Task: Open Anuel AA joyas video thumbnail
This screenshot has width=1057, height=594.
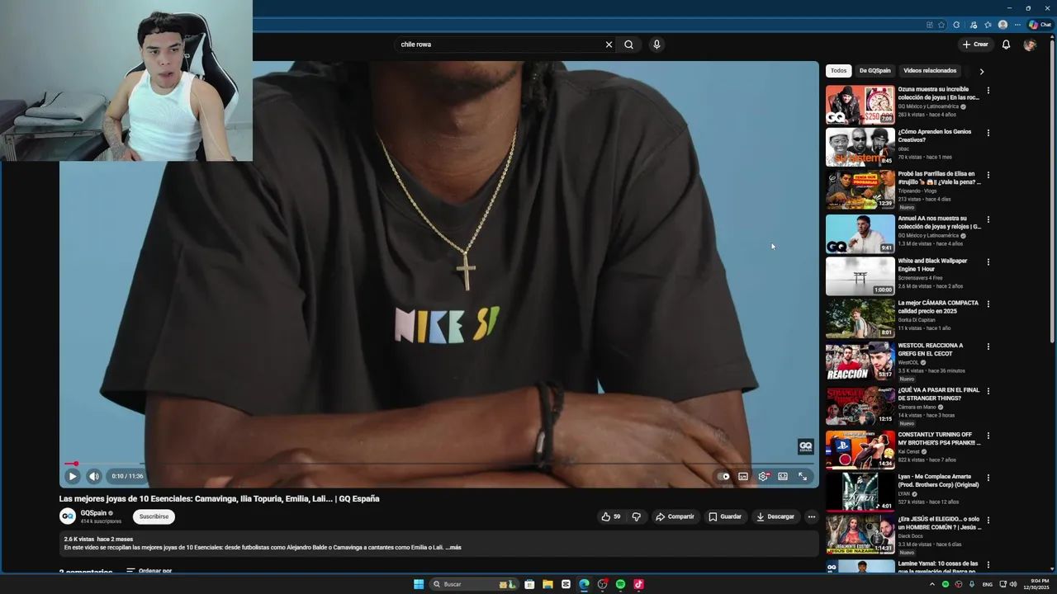Action: pos(860,234)
